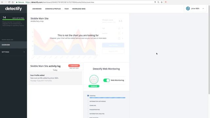Viewport: 210px width, 118px height.
Task: Click the user avatar power icon
Action: [x=188, y=9]
